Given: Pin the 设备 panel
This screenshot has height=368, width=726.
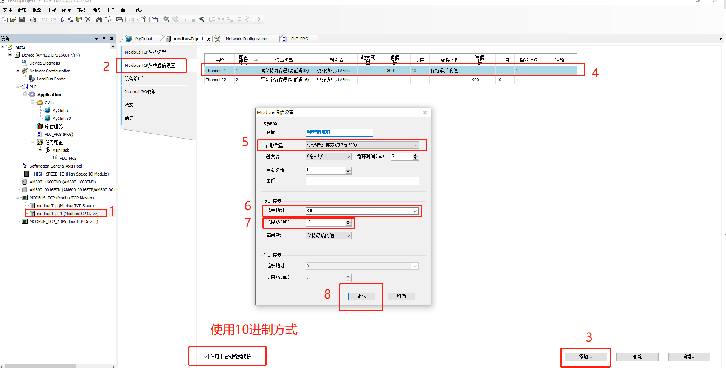Looking at the screenshot, I should tap(104, 38).
